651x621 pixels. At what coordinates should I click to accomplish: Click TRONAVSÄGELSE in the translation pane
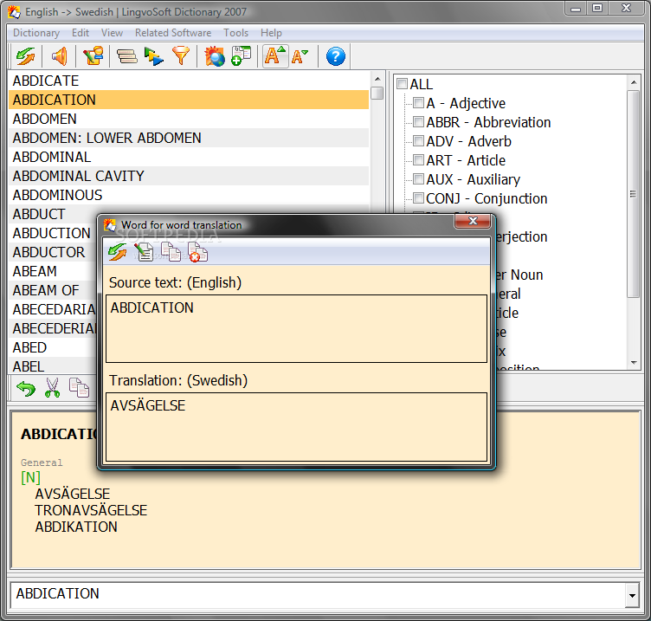91,510
